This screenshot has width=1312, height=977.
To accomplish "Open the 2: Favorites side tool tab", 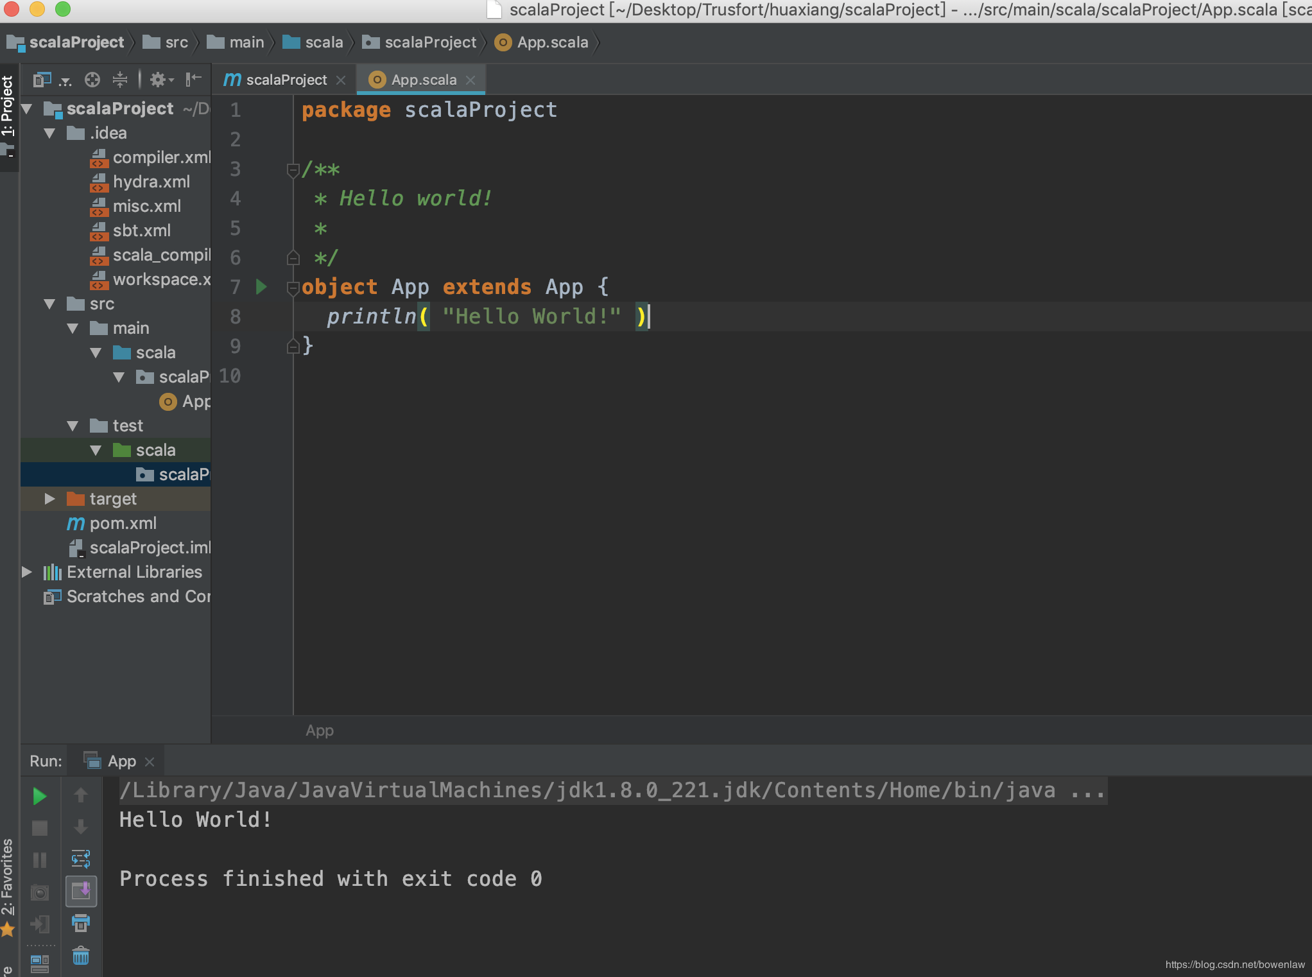I will click(x=7, y=886).
